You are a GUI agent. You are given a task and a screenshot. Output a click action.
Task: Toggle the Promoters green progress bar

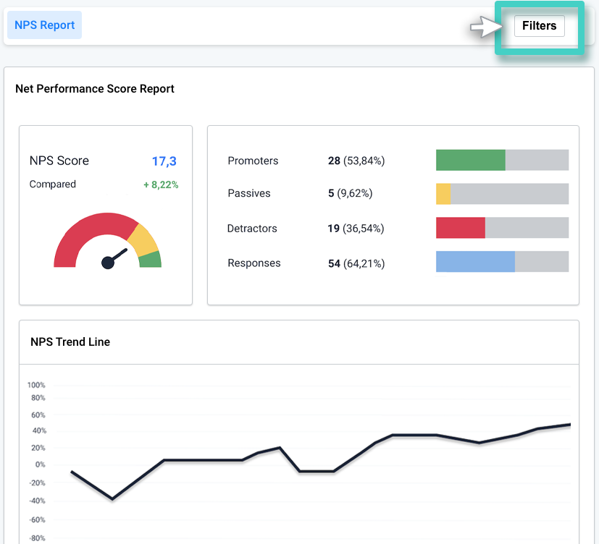pyautogui.click(x=469, y=160)
